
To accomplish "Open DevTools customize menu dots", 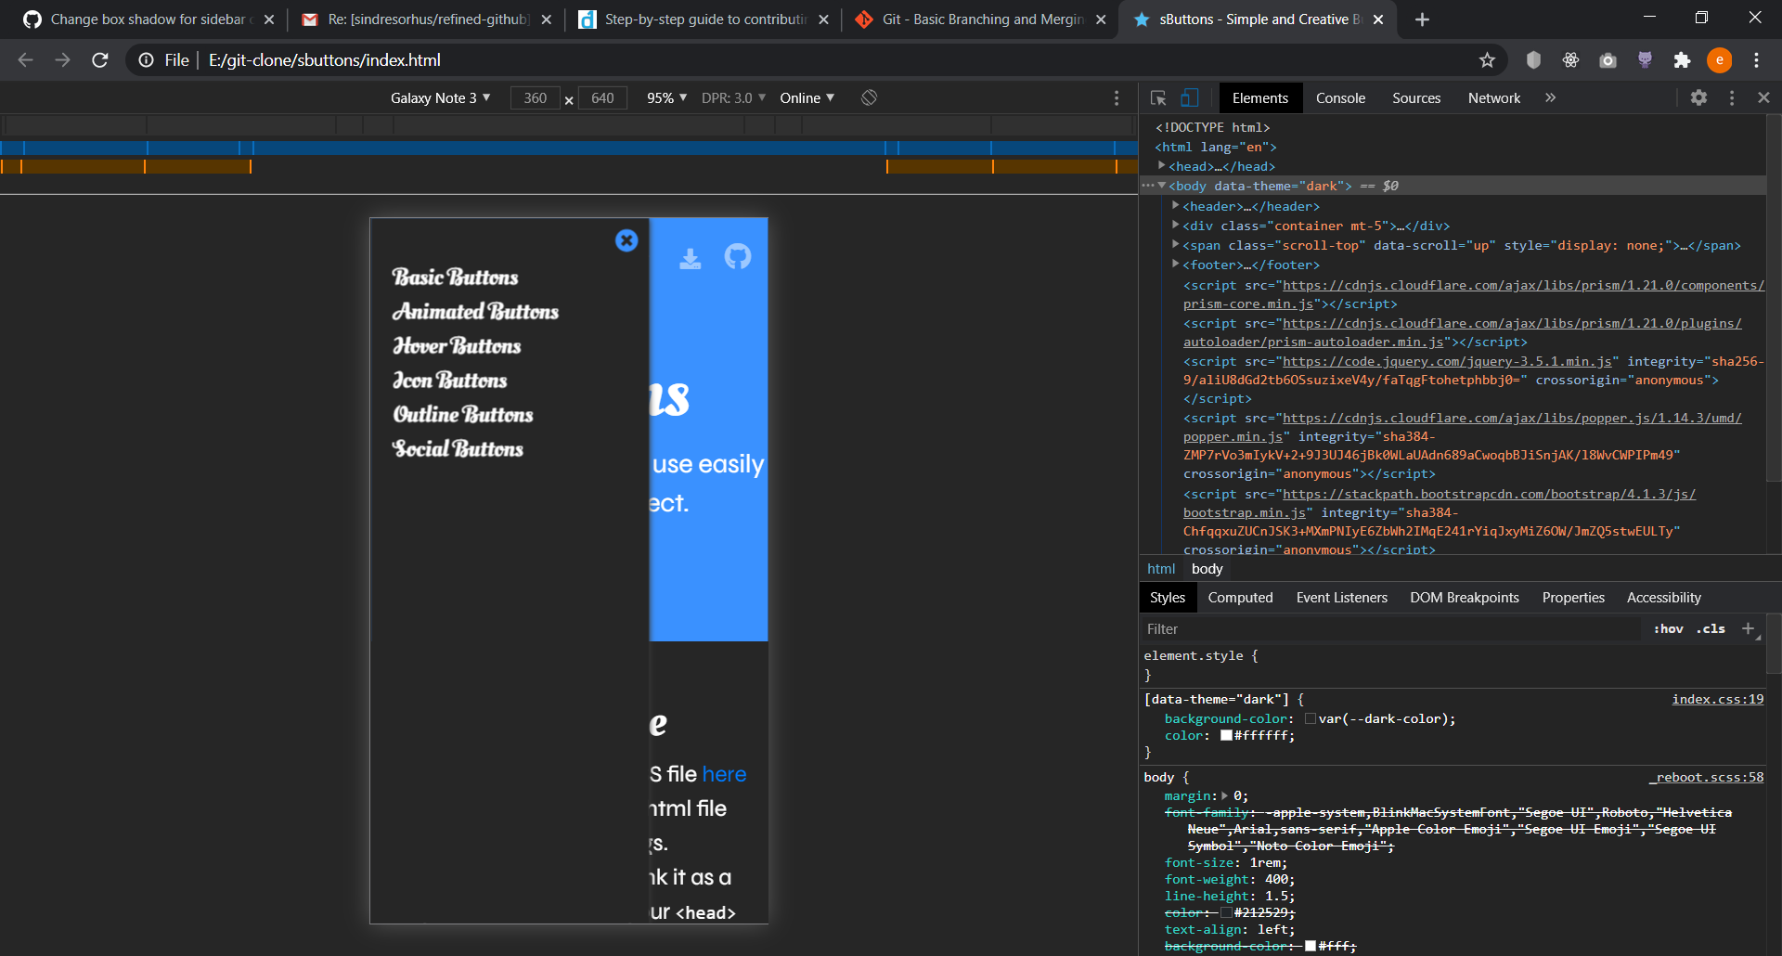I will click(1732, 97).
